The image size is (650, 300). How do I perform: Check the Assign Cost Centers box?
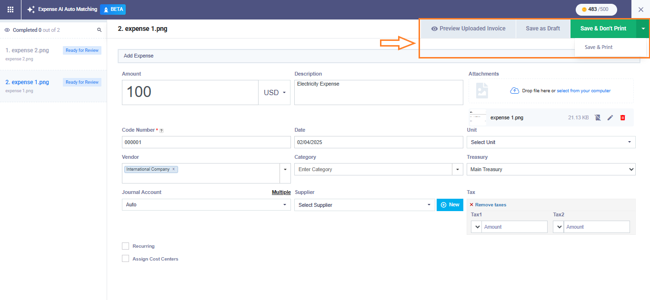point(126,259)
